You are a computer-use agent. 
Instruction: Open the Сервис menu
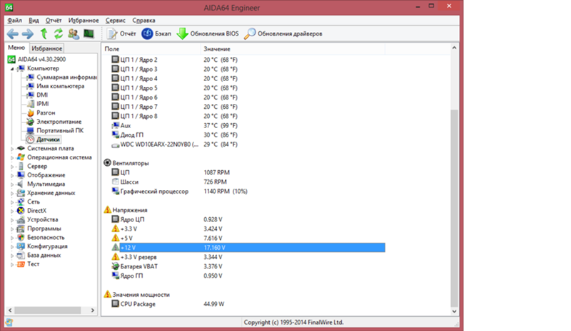click(116, 21)
